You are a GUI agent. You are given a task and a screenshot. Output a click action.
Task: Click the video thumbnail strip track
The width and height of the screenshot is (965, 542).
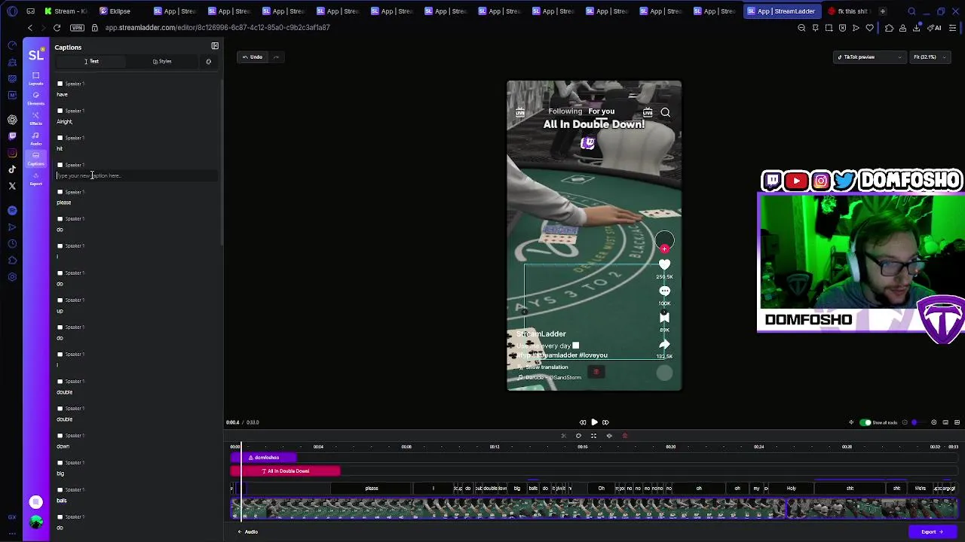coord(594,508)
